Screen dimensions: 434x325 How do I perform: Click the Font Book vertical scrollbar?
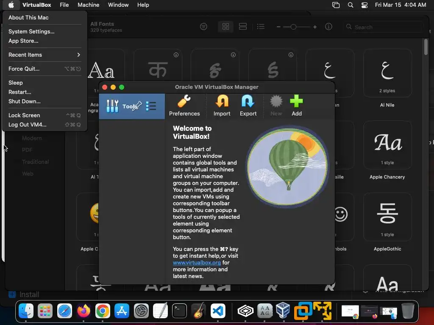tap(426, 47)
